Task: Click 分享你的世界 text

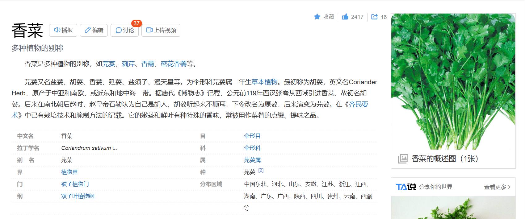Action: coord(436,187)
